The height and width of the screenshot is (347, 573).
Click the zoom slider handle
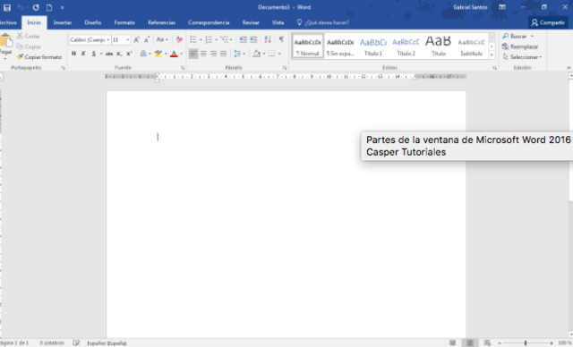(526, 343)
